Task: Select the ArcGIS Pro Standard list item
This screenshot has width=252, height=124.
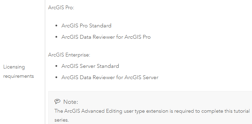Action: click(86, 26)
